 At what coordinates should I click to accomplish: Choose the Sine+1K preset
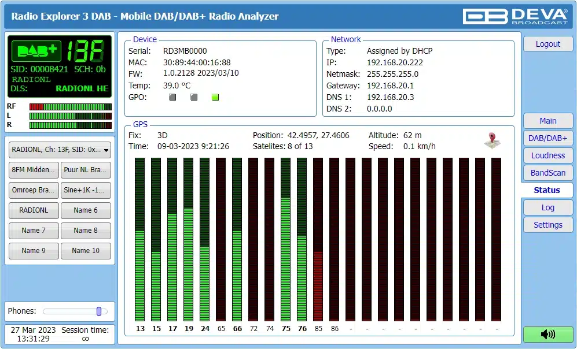click(86, 190)
